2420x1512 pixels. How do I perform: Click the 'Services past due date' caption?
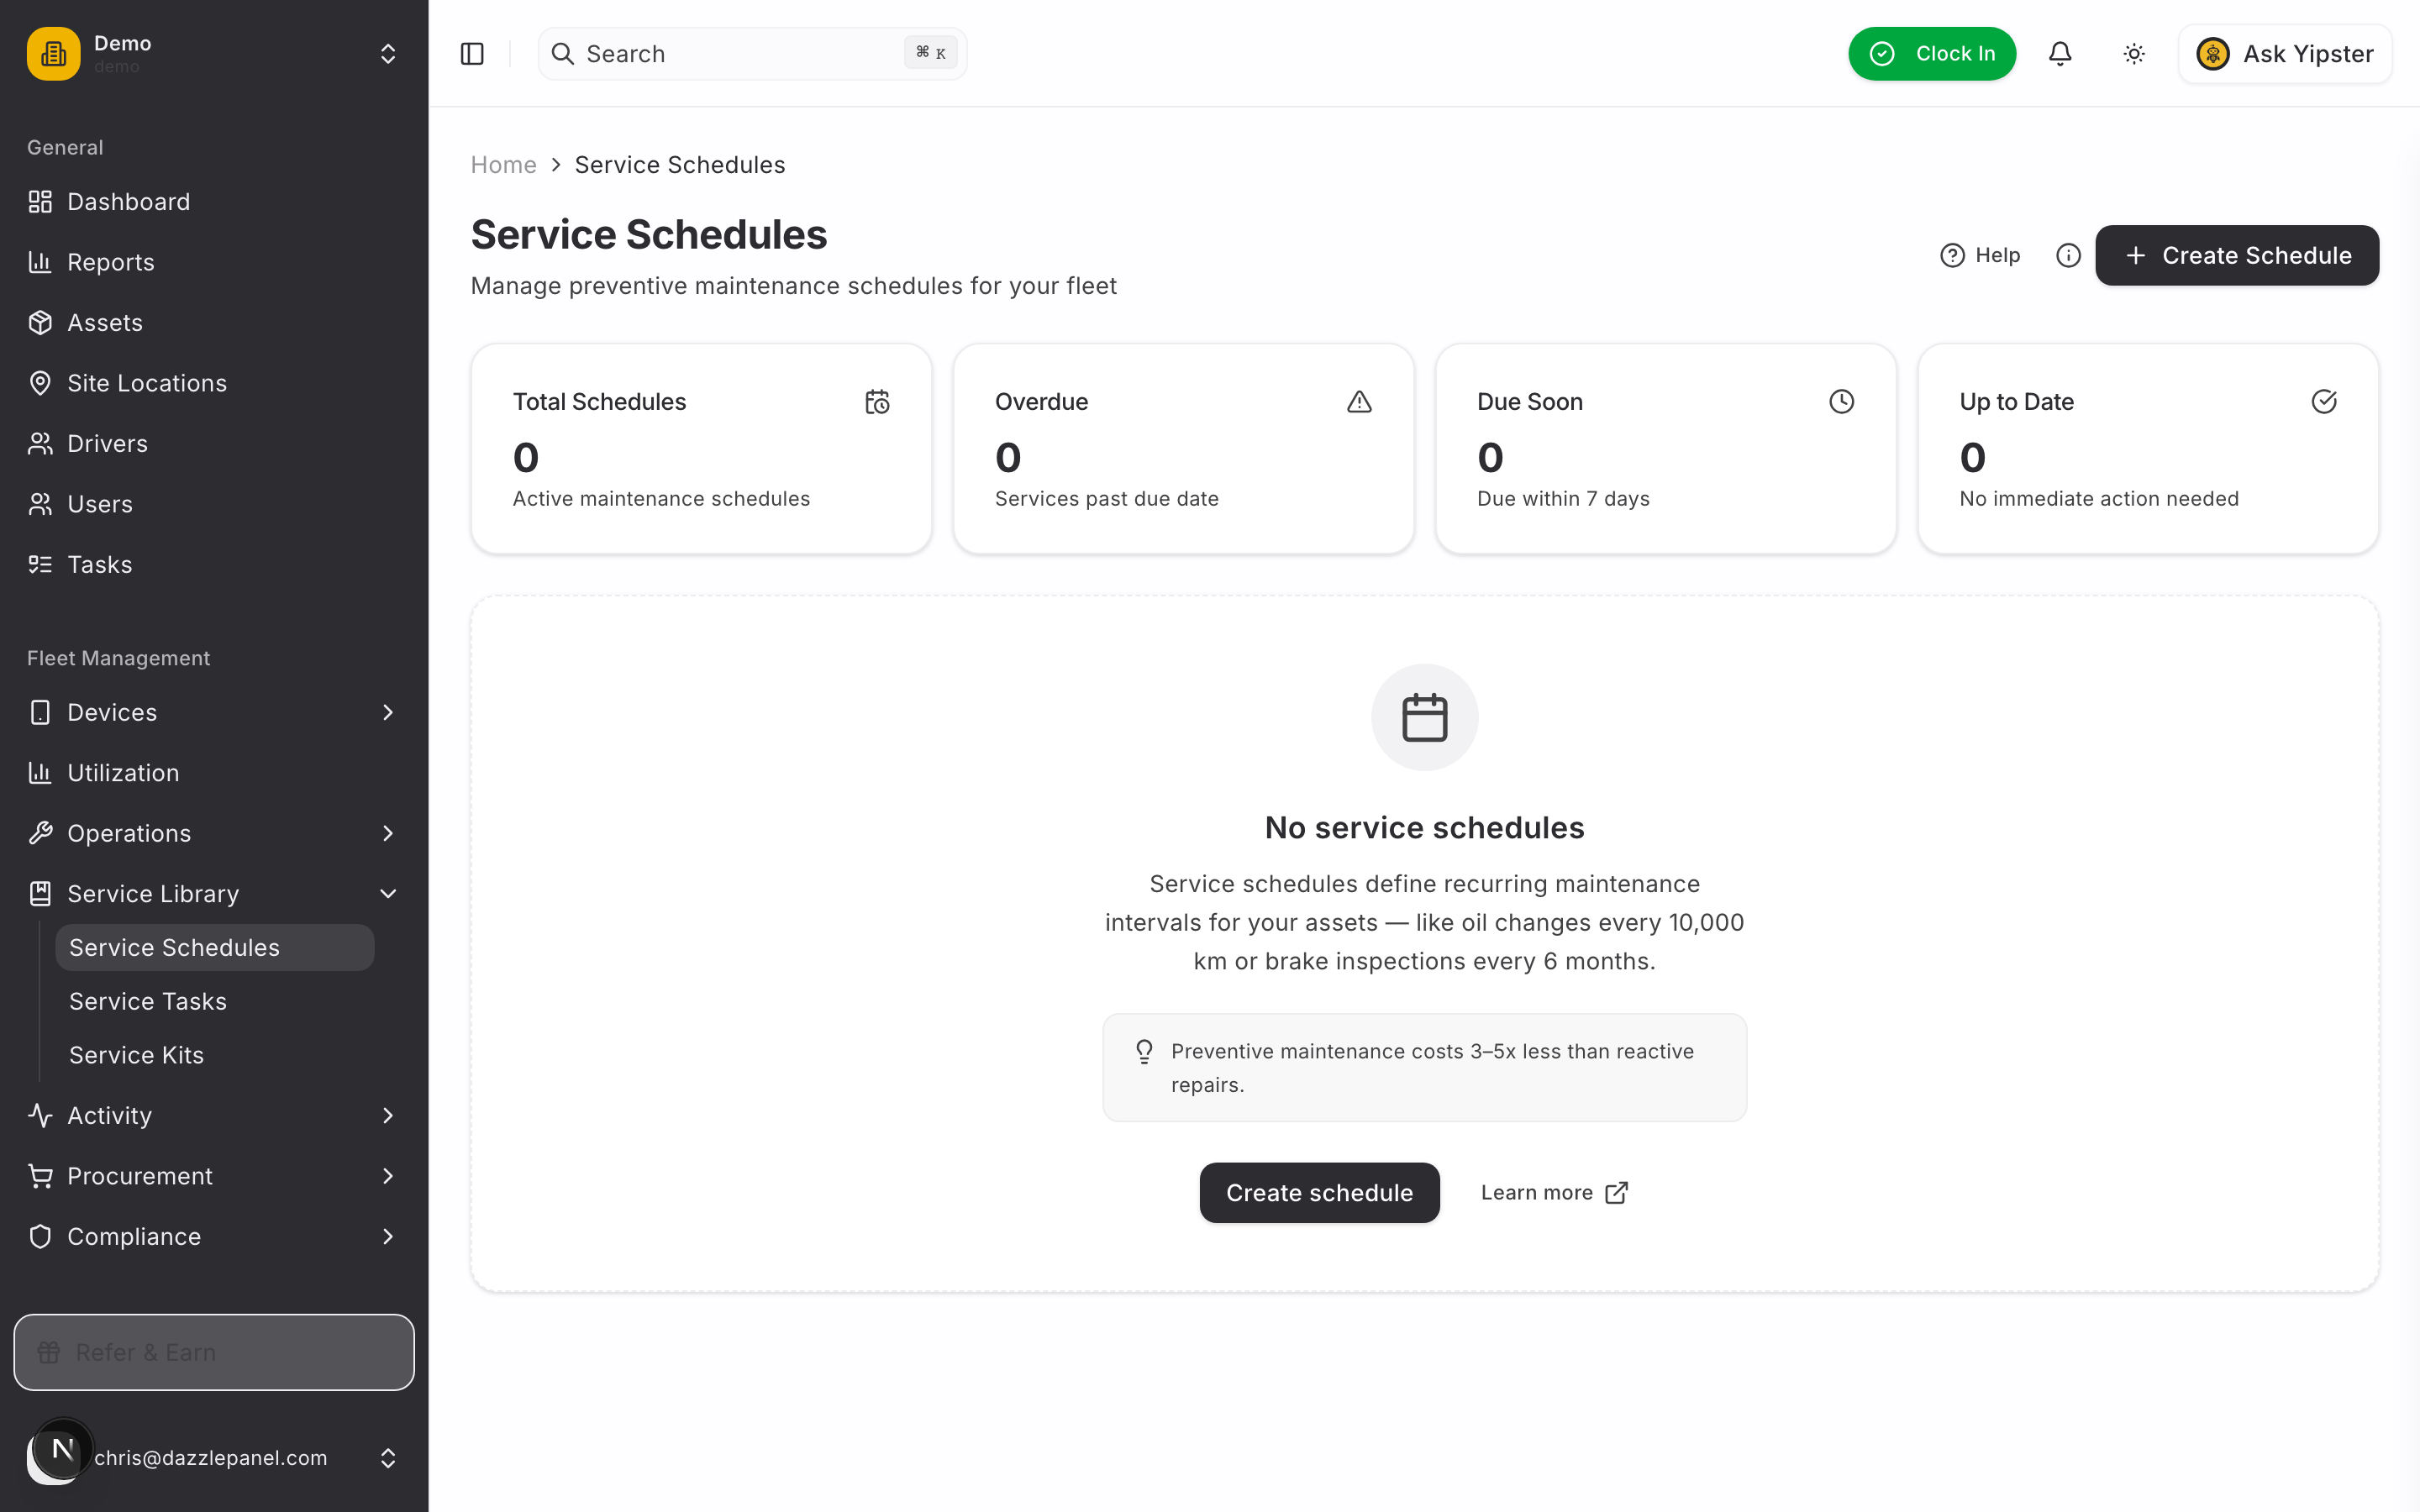pyautogui.click(x=1106, y=499)
